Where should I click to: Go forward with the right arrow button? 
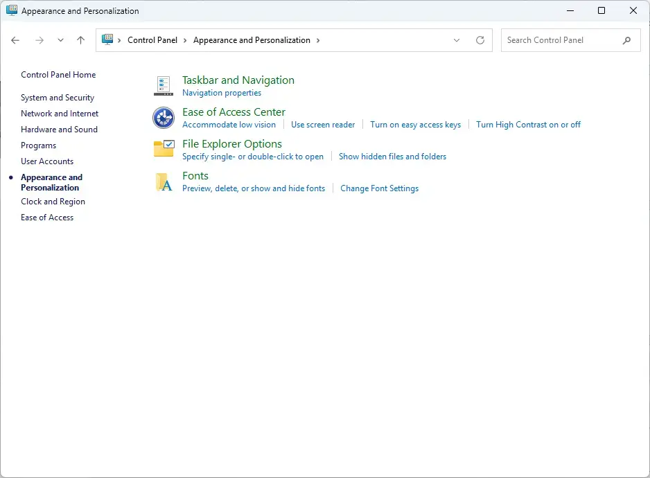point(39,40)
